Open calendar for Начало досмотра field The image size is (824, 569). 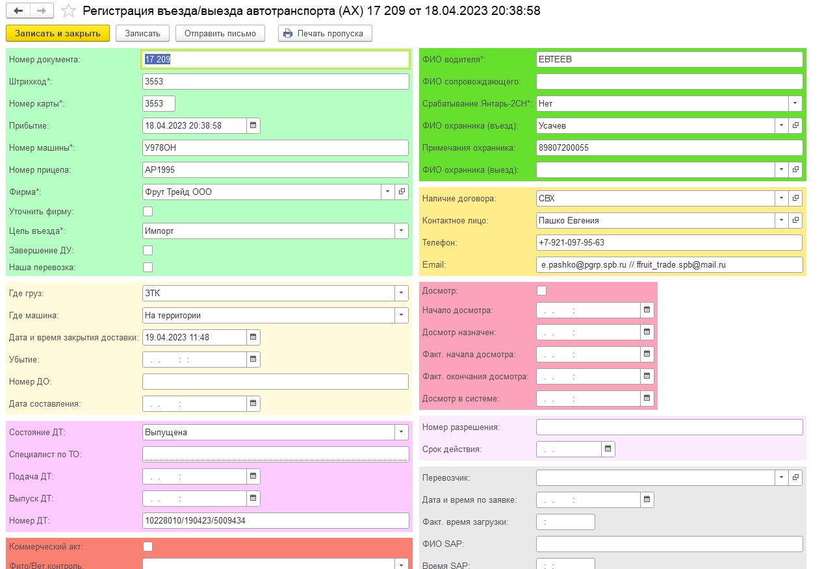pyautogui.click(x=647, y=310)
